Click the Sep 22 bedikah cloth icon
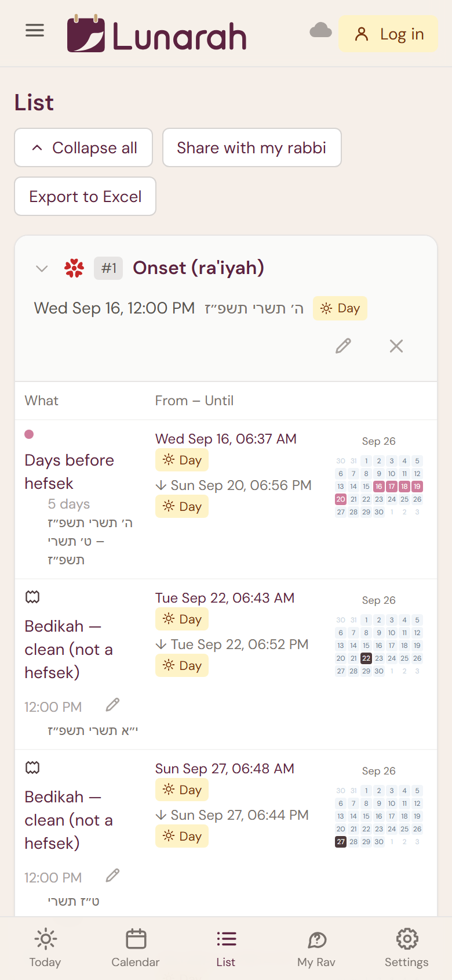The height and width of the screenshot is (980, 452). (x=32, y=597)
